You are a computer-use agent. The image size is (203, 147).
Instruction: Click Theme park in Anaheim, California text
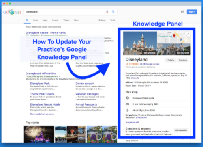(x=140, y=67)
